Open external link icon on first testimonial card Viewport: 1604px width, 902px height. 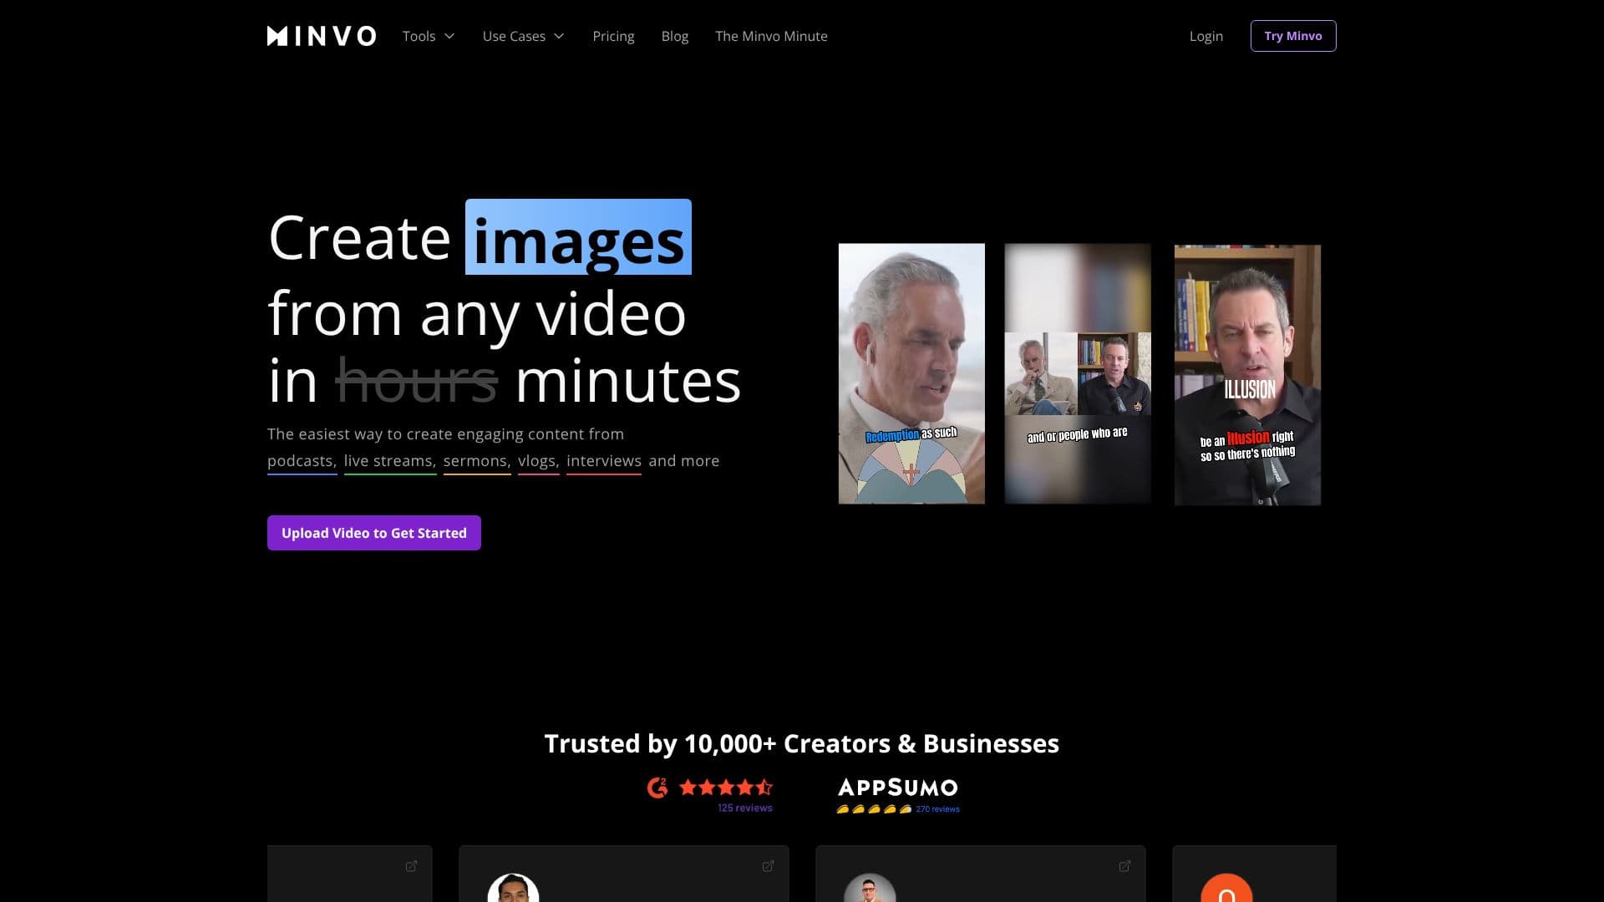coord(411,866)
